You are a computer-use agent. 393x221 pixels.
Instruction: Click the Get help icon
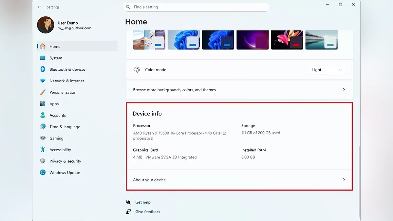128,202
